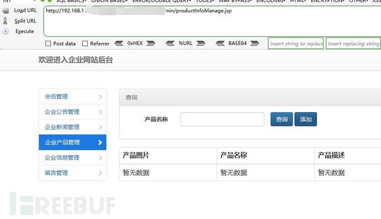Screen dimensions: 381x219
Task: Focus the 'Insert string to replace' field
Action: [x=296, y=43]
